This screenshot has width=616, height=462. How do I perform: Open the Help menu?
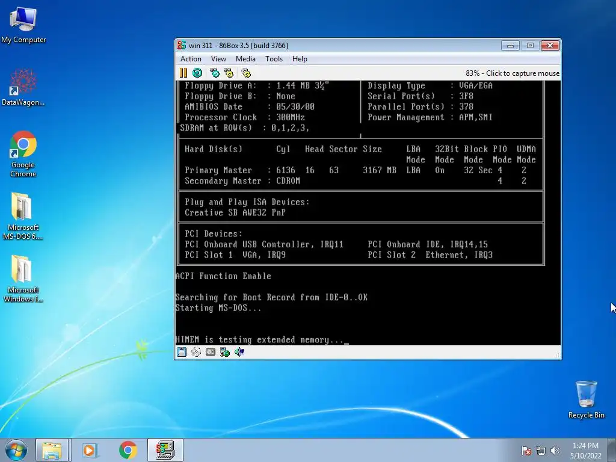[300, 59]
